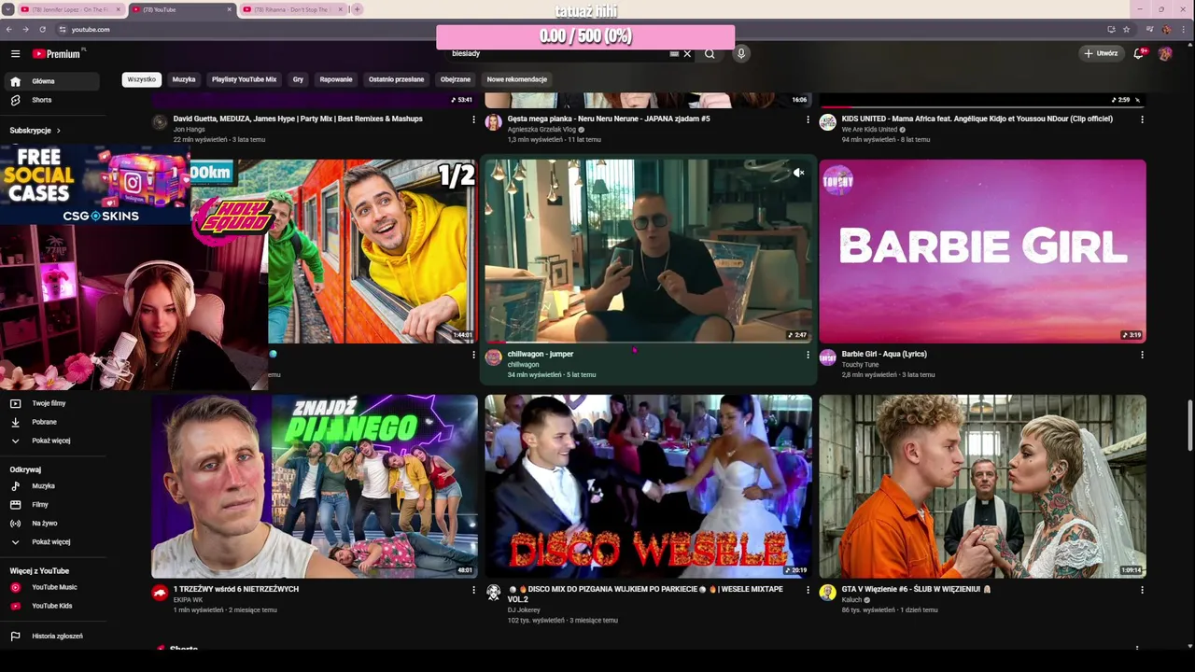The width and height of the screenshot is (1195, 672).
Task: Open the notifications bell
Action: tap(1138, 54)
